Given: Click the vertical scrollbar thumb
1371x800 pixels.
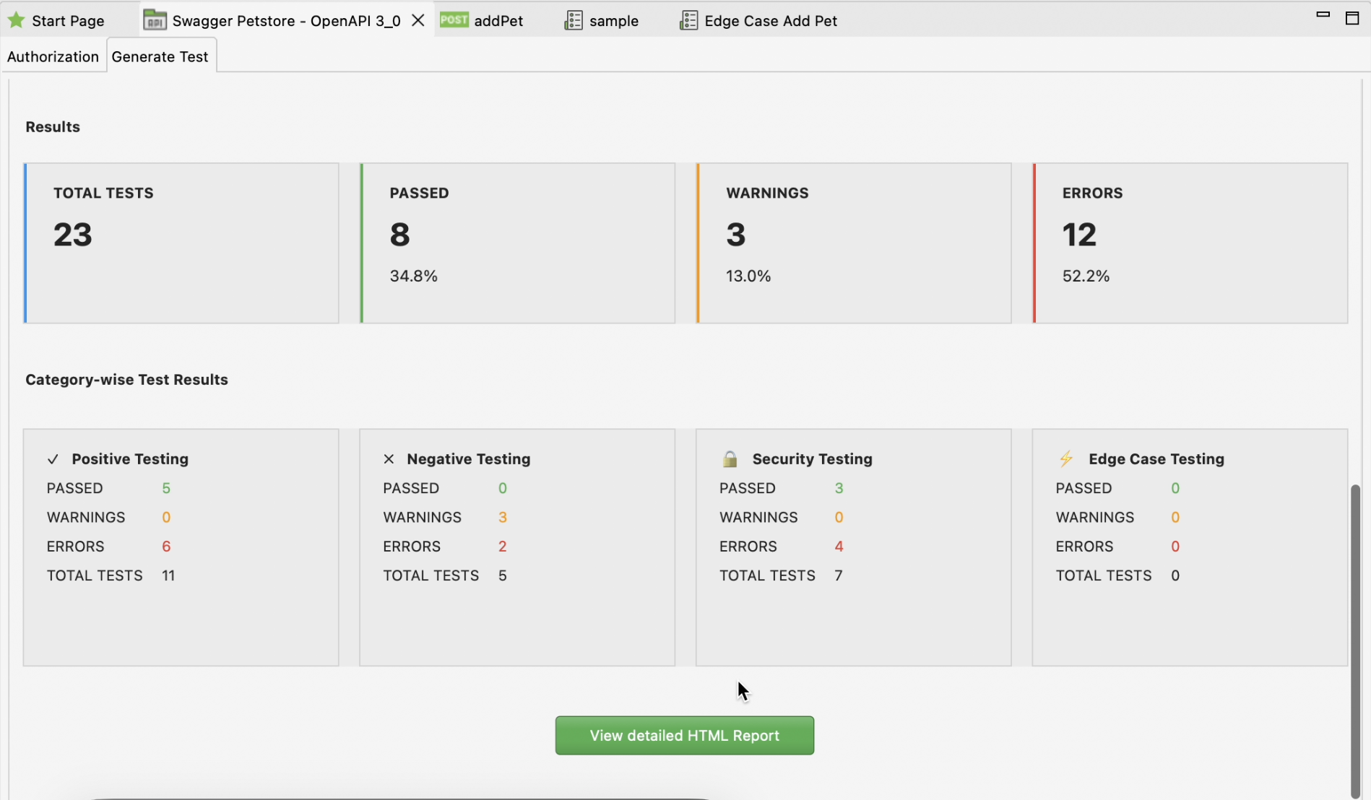Looking at the screenshot, I should 1356,635.
